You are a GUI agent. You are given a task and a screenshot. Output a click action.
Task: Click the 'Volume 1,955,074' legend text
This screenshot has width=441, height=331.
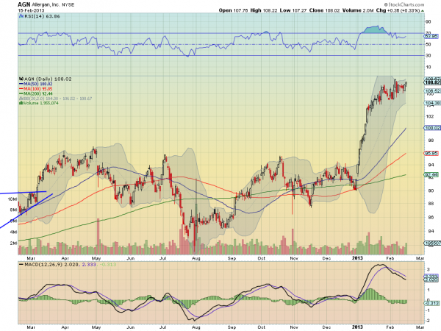[x=41, y=103]
